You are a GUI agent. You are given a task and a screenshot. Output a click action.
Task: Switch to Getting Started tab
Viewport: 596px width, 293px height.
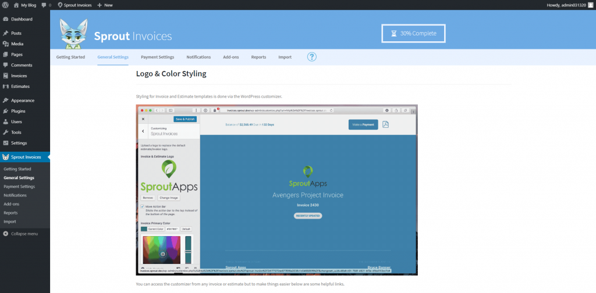click(70, 57)
